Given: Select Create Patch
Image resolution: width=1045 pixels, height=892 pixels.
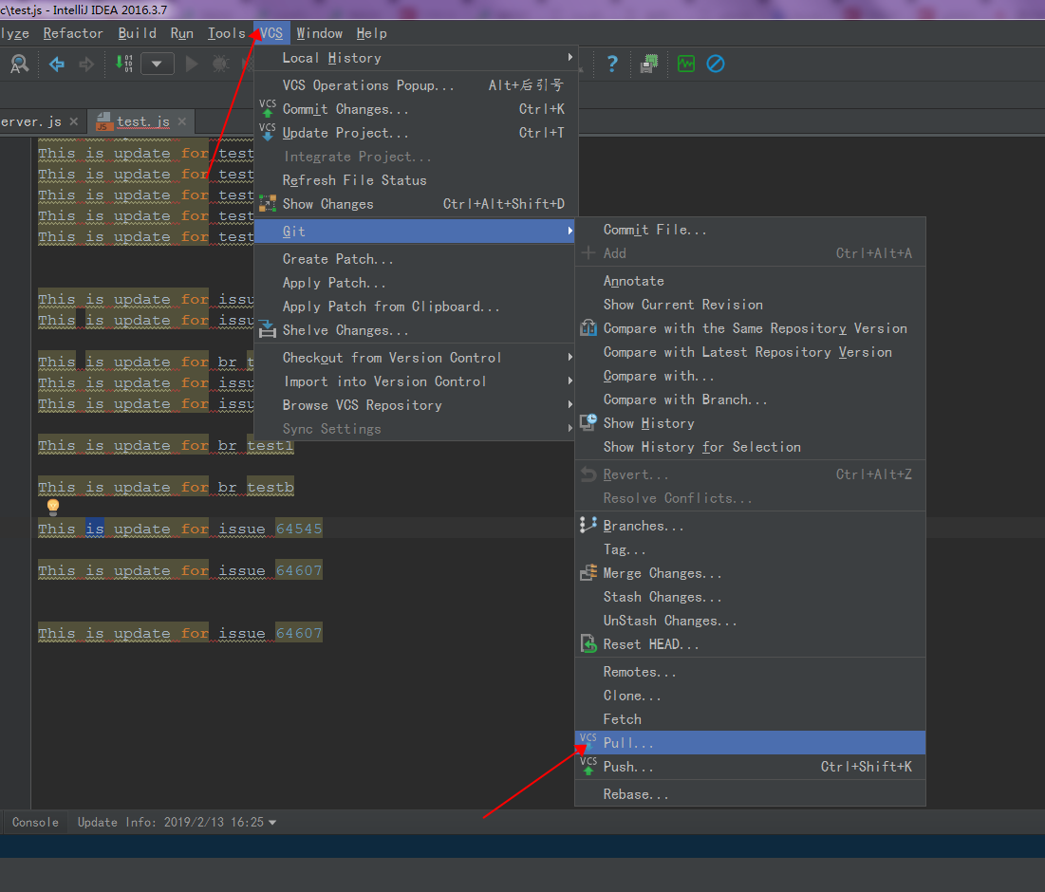Looking at the screenshot, I should pyautogui.click(x=415, y=259).
